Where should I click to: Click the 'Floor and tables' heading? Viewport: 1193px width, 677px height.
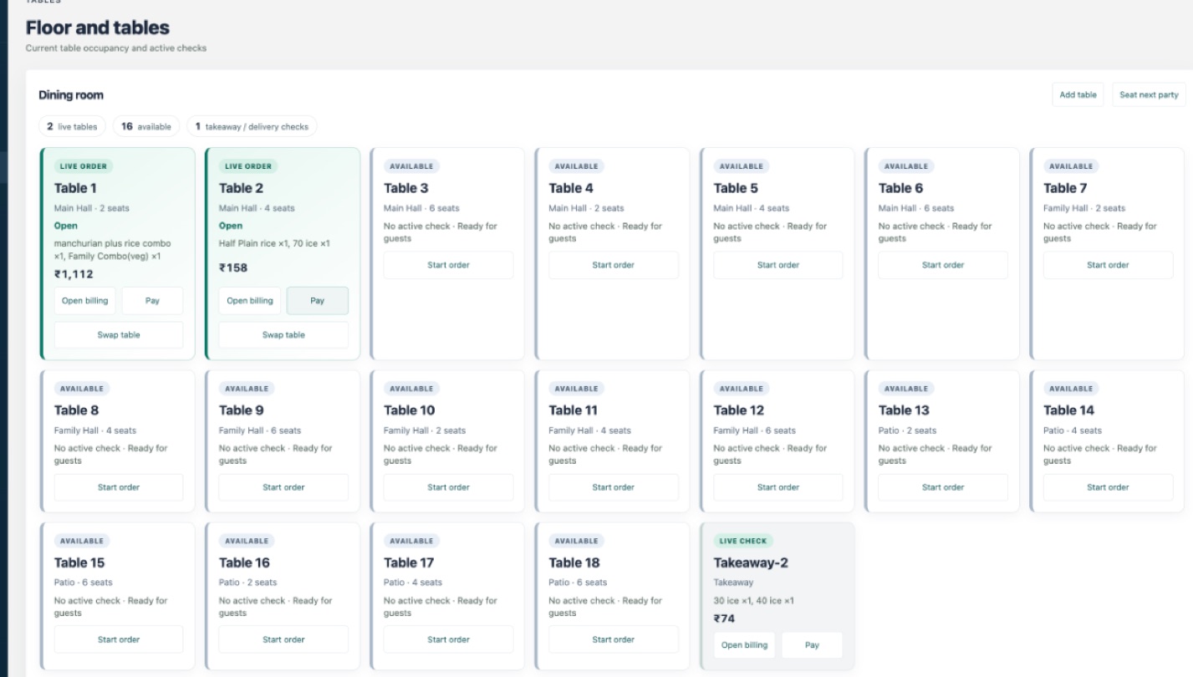[x=98, y=28]
